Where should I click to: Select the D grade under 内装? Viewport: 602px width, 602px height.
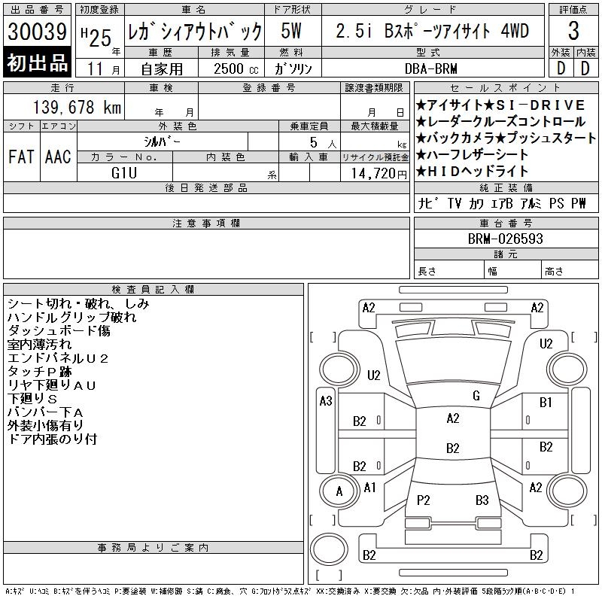(585, 68)
